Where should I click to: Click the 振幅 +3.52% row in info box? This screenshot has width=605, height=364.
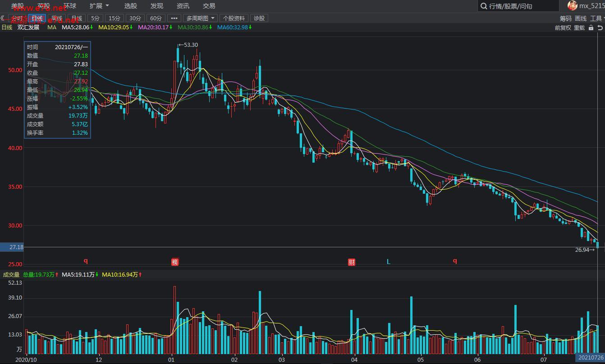pos(57,107)
